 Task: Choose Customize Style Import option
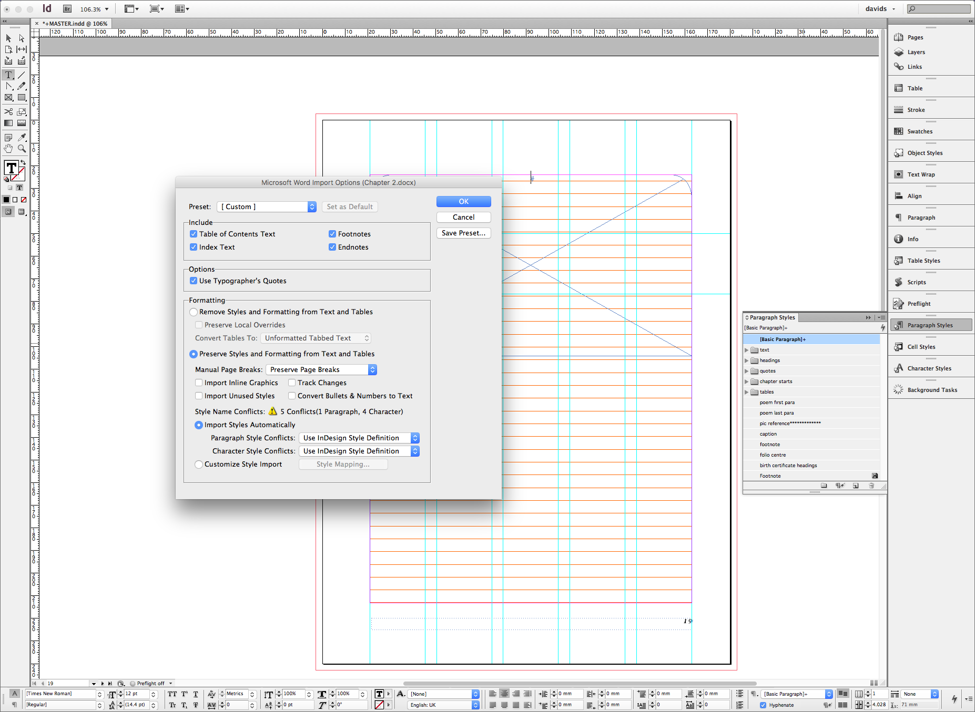point(199,464)
